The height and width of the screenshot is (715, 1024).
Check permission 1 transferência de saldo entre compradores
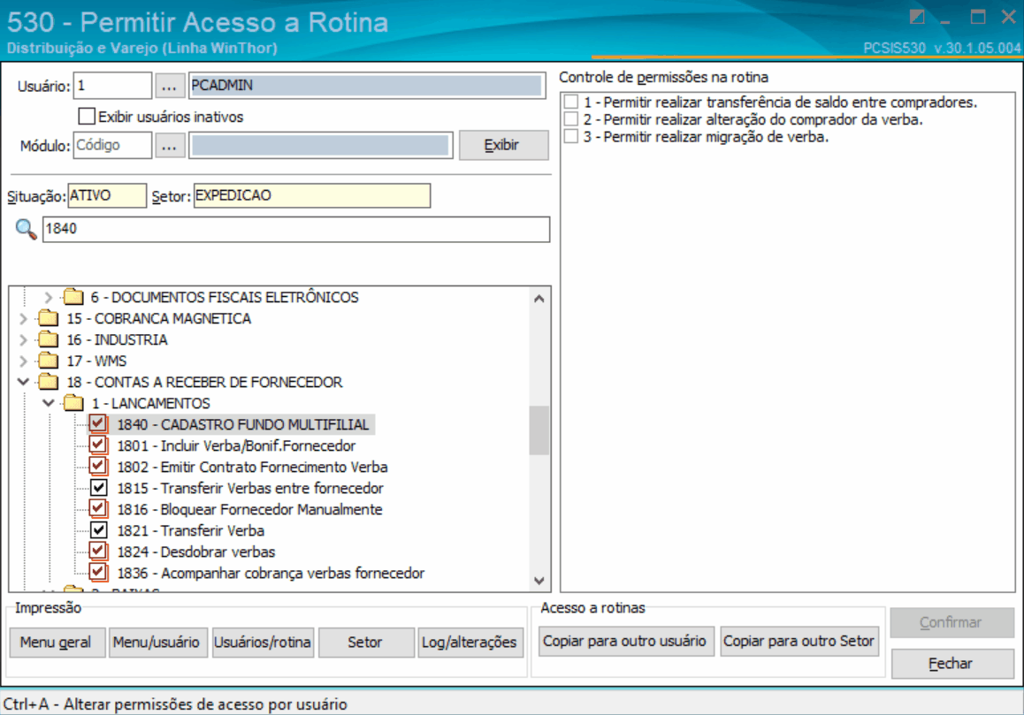click(571, 102)
